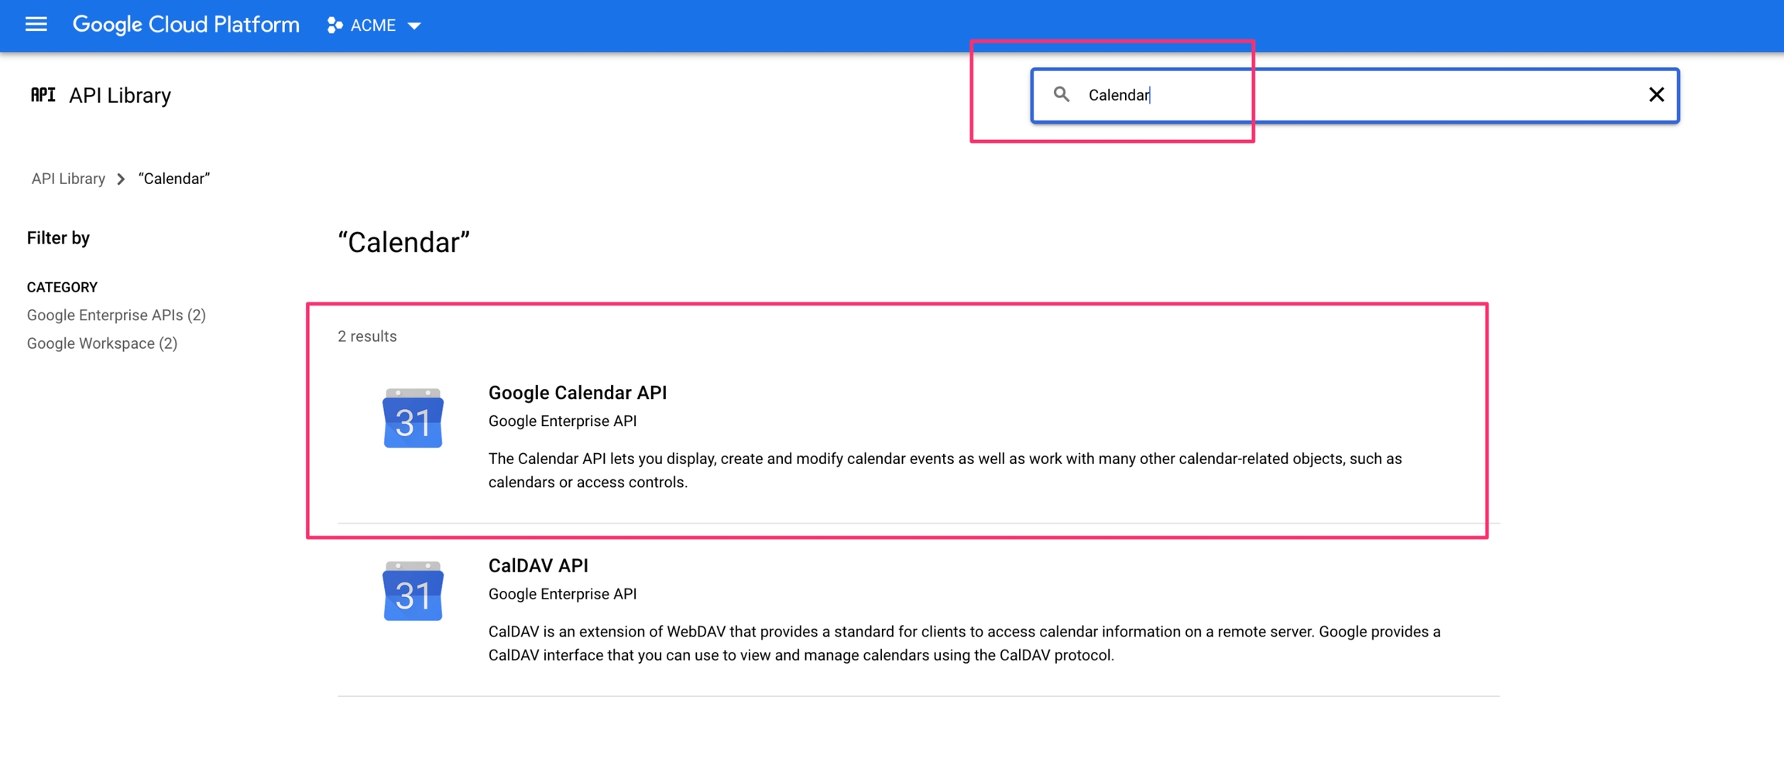Viewport: 1784px width, 778px height.
Task: Open the ACME project picker
Action: coord(373,26)
